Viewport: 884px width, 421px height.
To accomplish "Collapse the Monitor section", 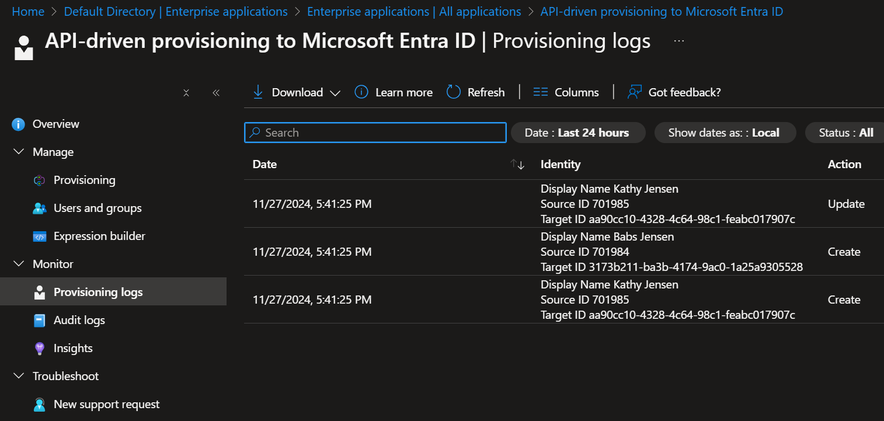I will tap(19, 264).
